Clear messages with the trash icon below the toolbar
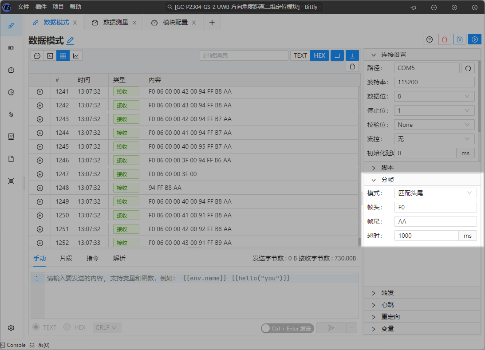The width and height of the screenshot is (485, 350). point(352,67)
